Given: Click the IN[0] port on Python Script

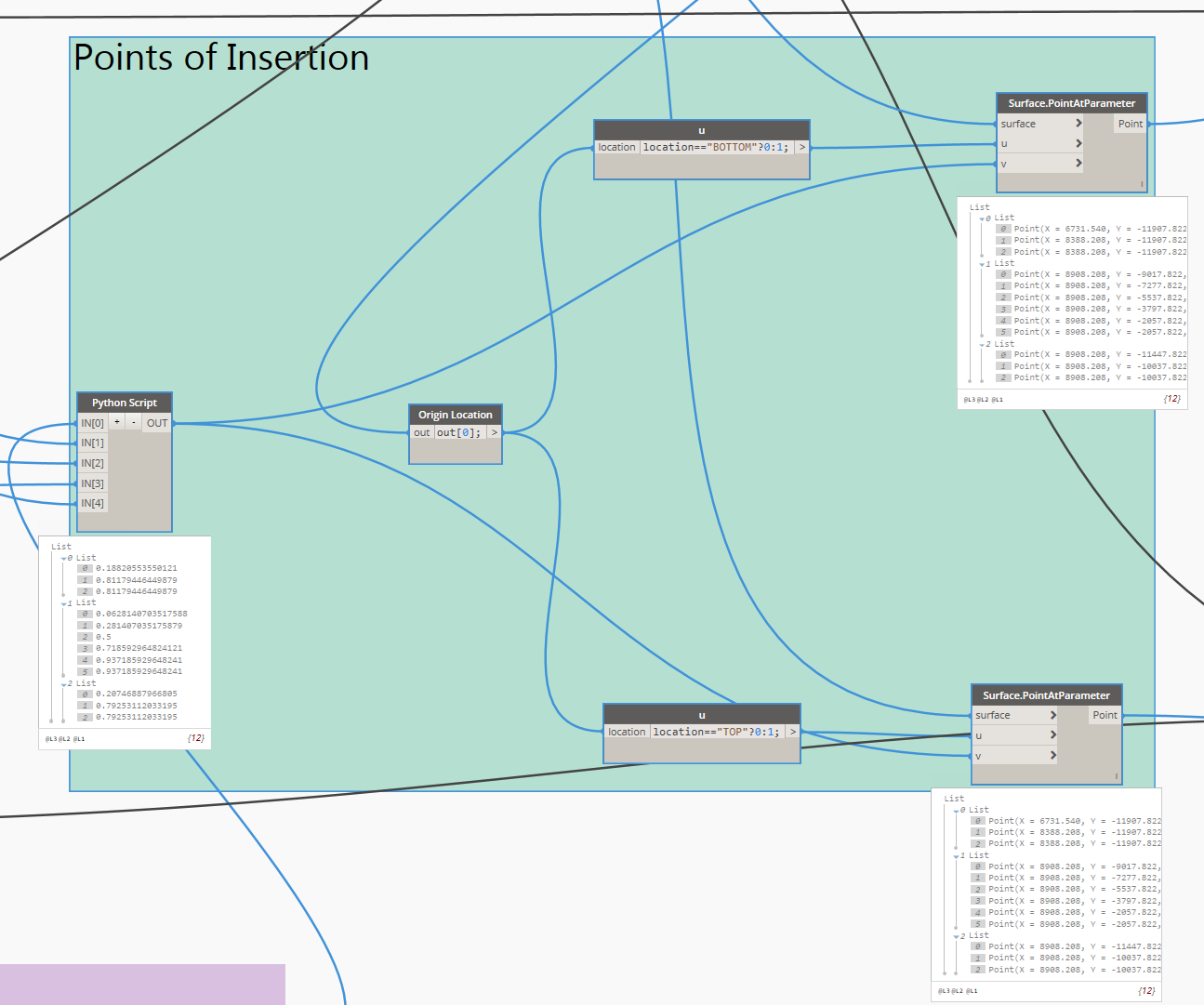Looking at the screenshot, I should point(92,423).
